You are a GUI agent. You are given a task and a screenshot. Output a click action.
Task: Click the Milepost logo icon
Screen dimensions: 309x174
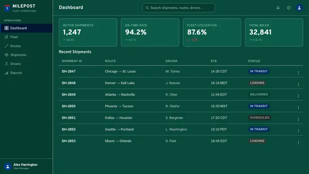pos(7,8)
